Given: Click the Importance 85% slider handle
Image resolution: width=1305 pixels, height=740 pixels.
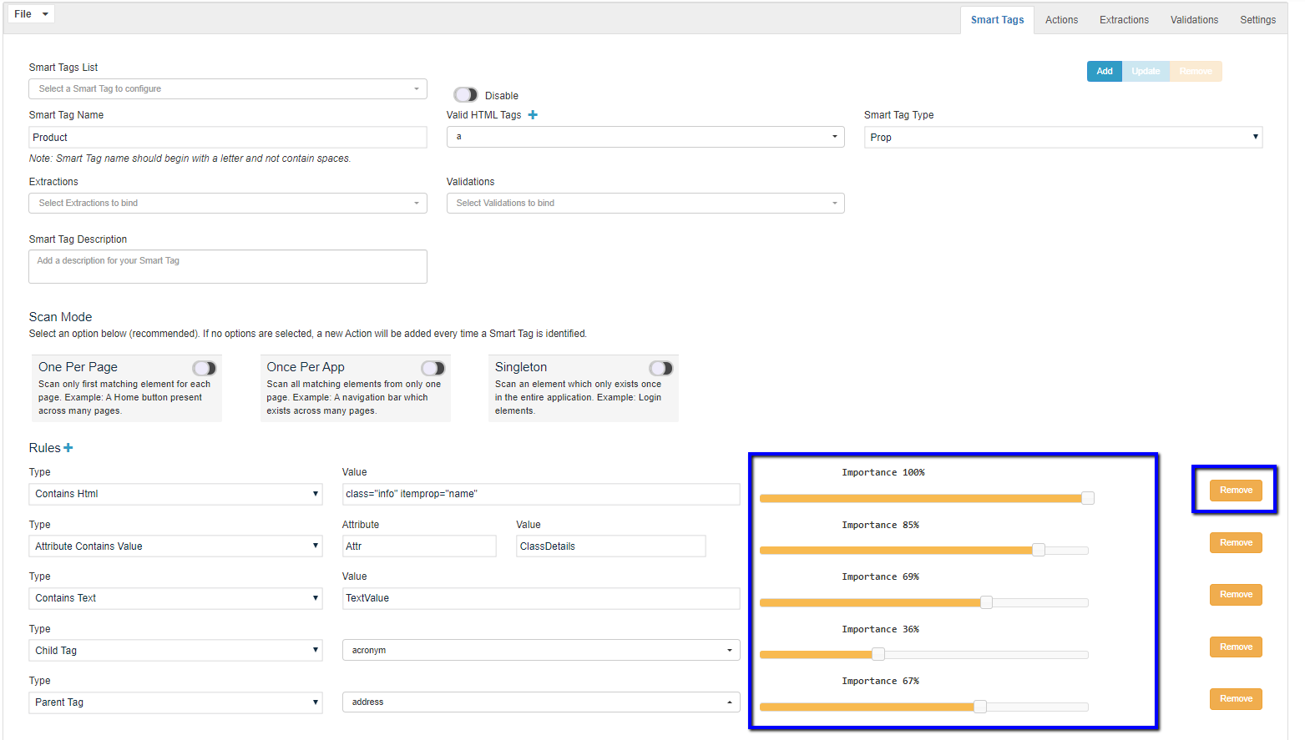Looking at the screenshot, I should pyautogui.click(x=1039, y=550).
